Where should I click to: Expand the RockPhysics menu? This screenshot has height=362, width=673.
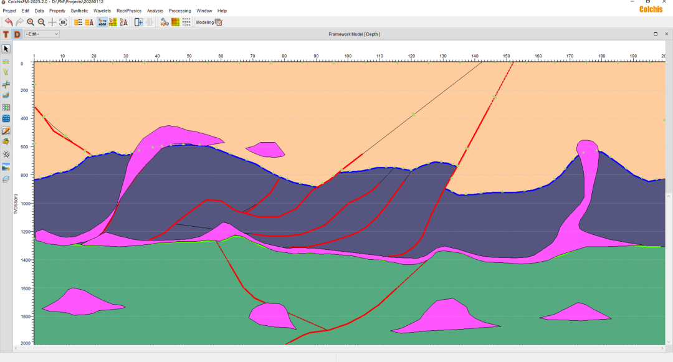(129, 11)
